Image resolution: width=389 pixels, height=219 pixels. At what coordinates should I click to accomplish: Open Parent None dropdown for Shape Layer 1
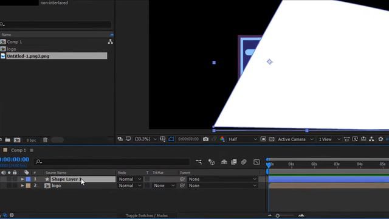(222, 179)
